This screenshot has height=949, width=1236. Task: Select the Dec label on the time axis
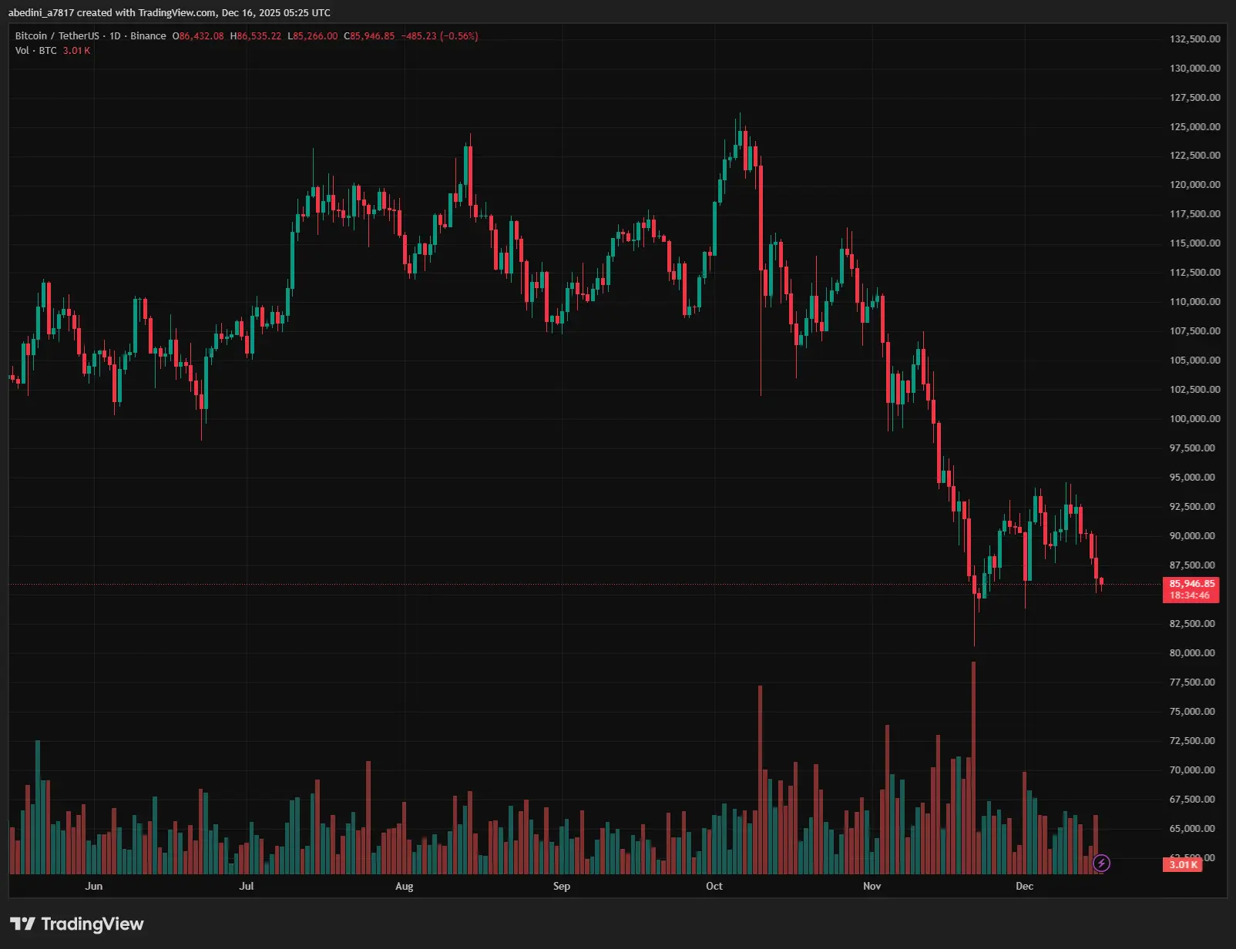coord(1024,886)
